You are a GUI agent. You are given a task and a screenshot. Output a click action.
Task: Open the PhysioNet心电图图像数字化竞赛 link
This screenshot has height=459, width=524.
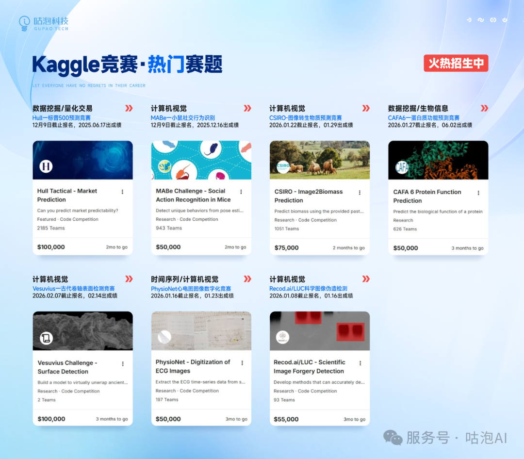click(x=191, y=289)
